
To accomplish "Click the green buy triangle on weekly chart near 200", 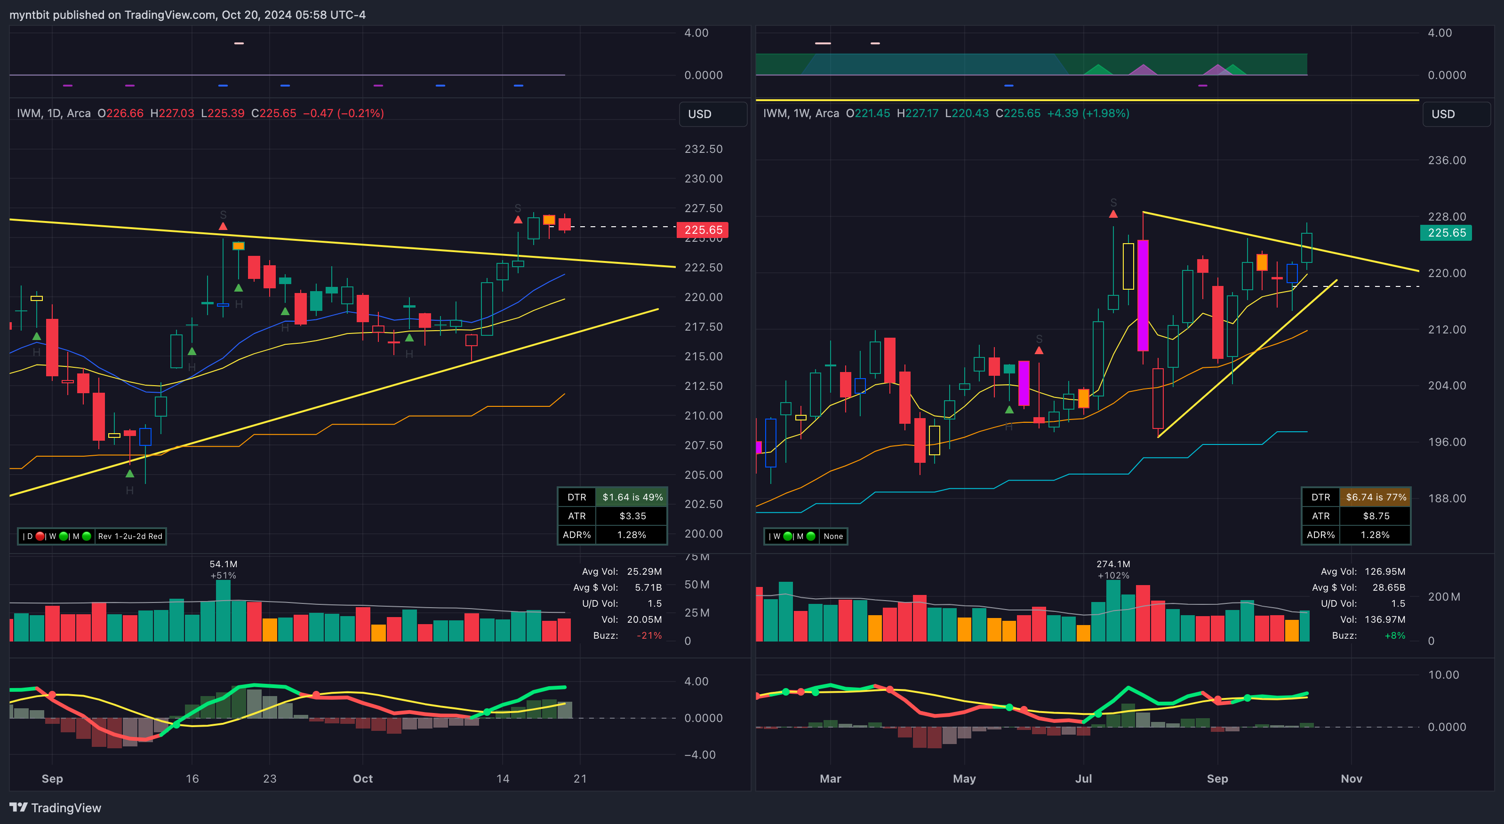I will click(x=1009, y=410).
